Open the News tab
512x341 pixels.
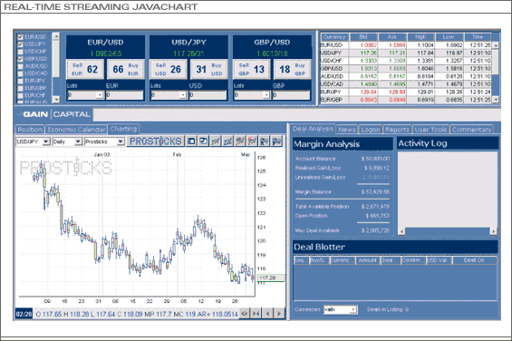(347, 130)
